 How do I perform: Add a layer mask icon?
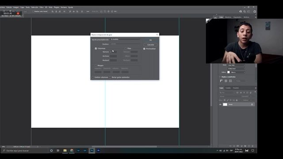tap(238, 146)
